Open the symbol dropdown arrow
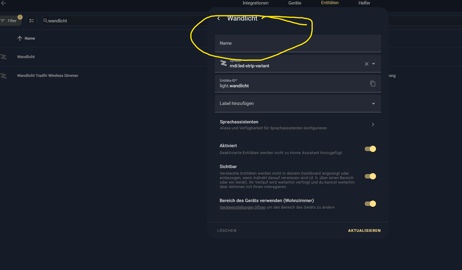This screenshot has width=462, height=270. (374, 64)
